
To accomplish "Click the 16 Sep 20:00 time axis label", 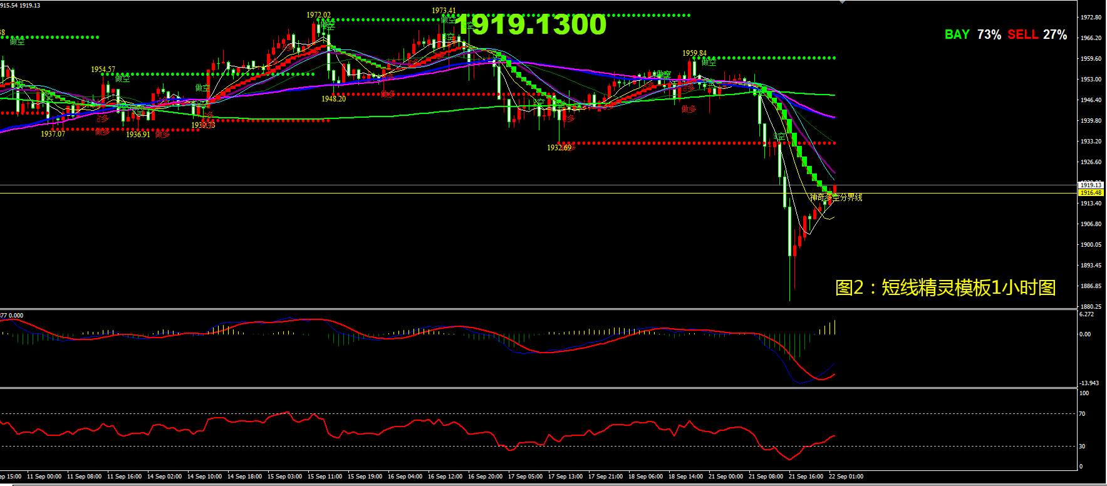I will click(486, 477).
